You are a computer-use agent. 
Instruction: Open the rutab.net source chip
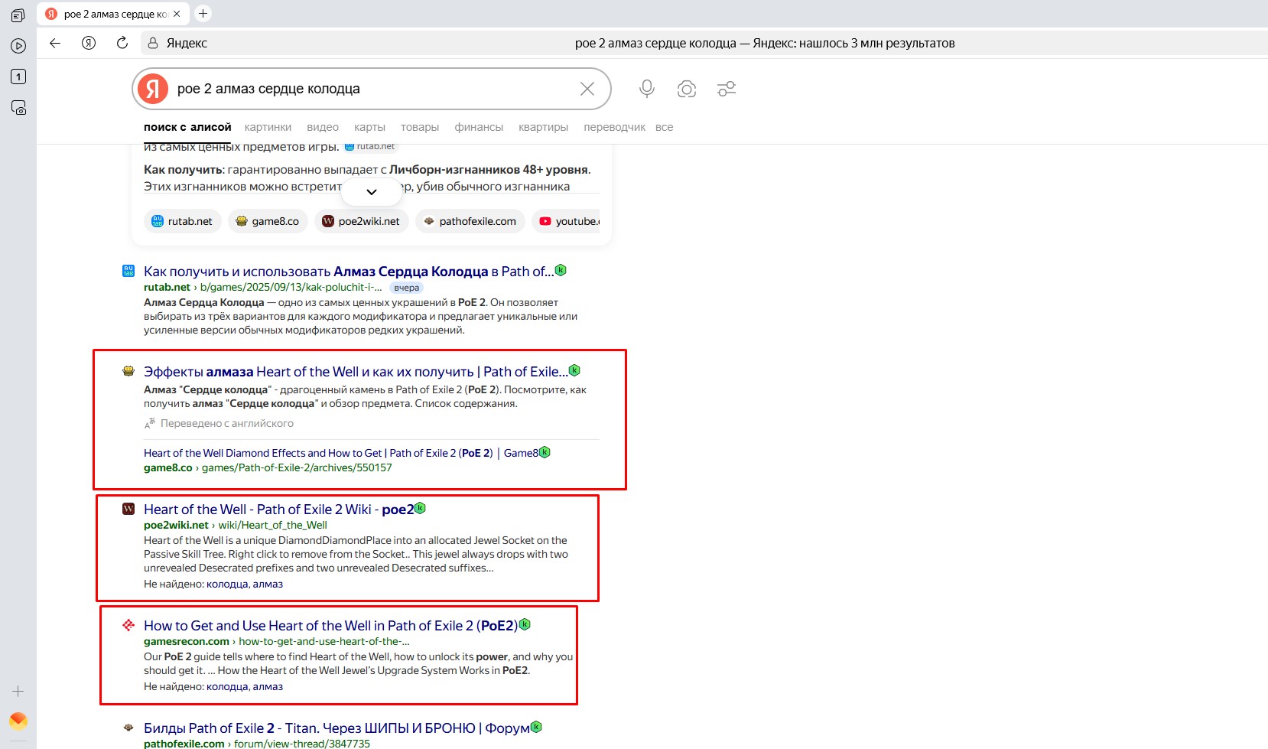coord(182,221)
